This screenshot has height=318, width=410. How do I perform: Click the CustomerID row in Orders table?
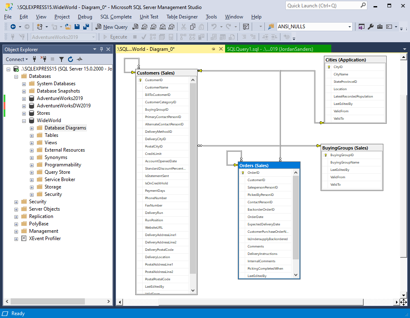point(265,180)
